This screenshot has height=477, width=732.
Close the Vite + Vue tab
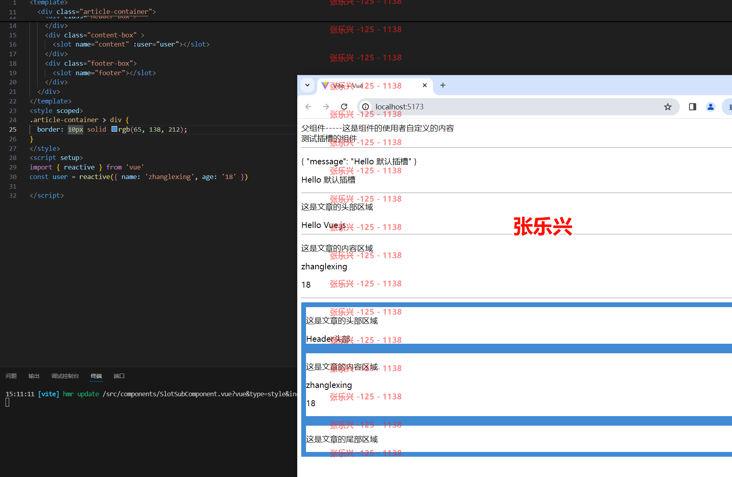425,85
